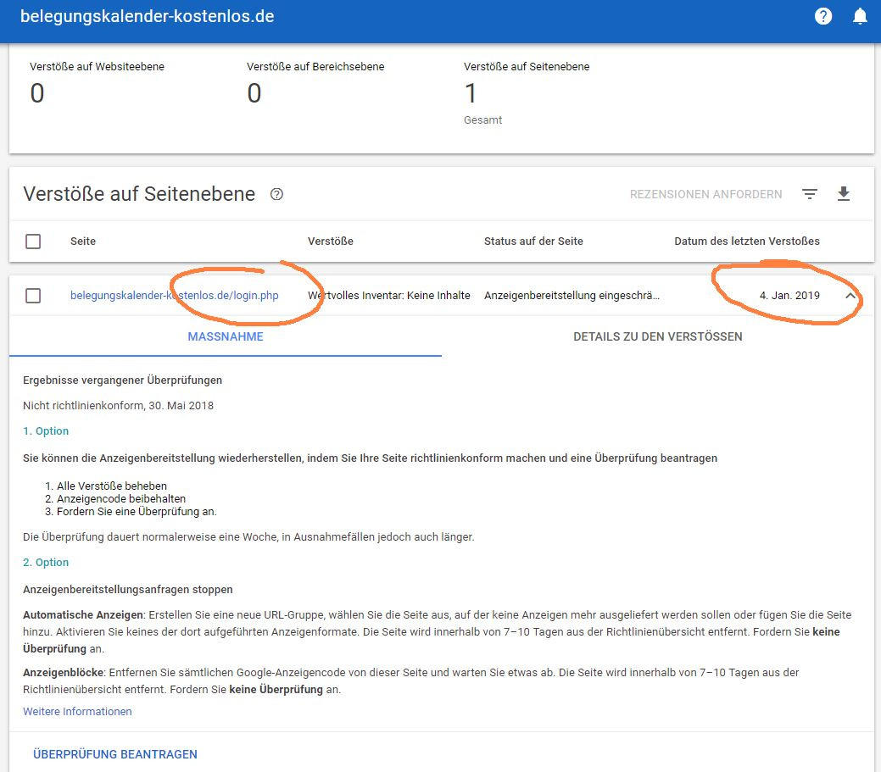The image size is (881, 772).
Task: Collapse the login.php row details
Action: click(850, 296)
